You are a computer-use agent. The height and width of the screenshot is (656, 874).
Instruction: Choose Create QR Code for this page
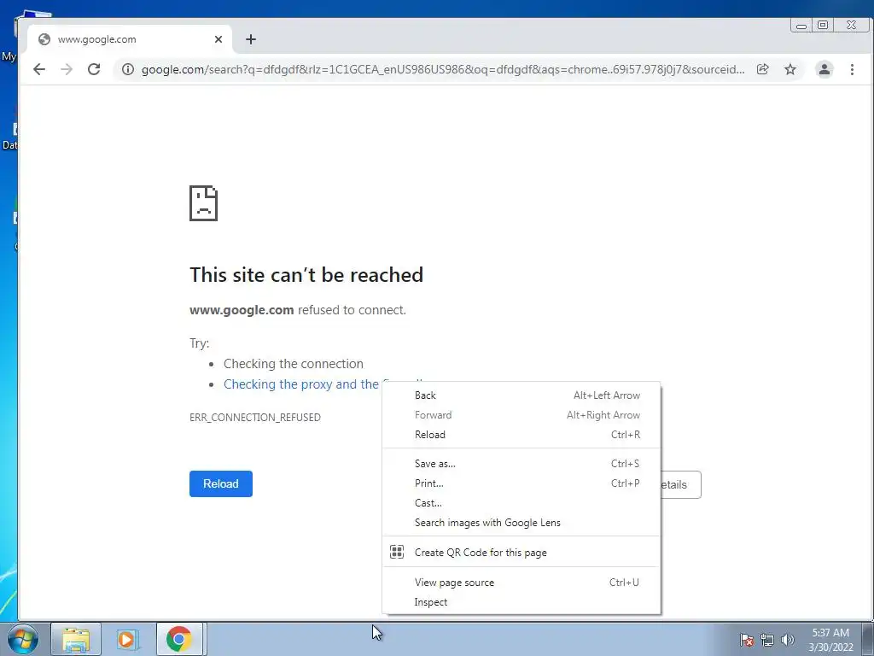[521, 553]
